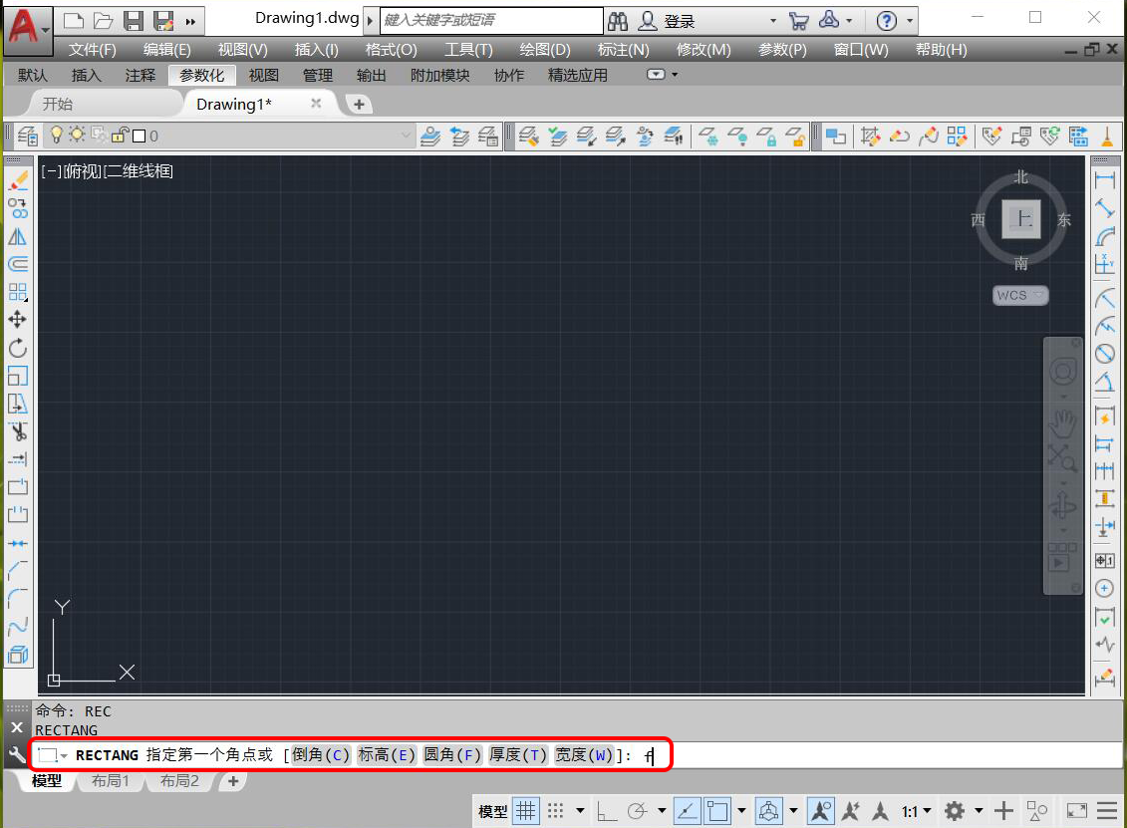Click the 登录 sign-in button
The height and width of the screenshot is (828, 1127).
pos(680,22)
